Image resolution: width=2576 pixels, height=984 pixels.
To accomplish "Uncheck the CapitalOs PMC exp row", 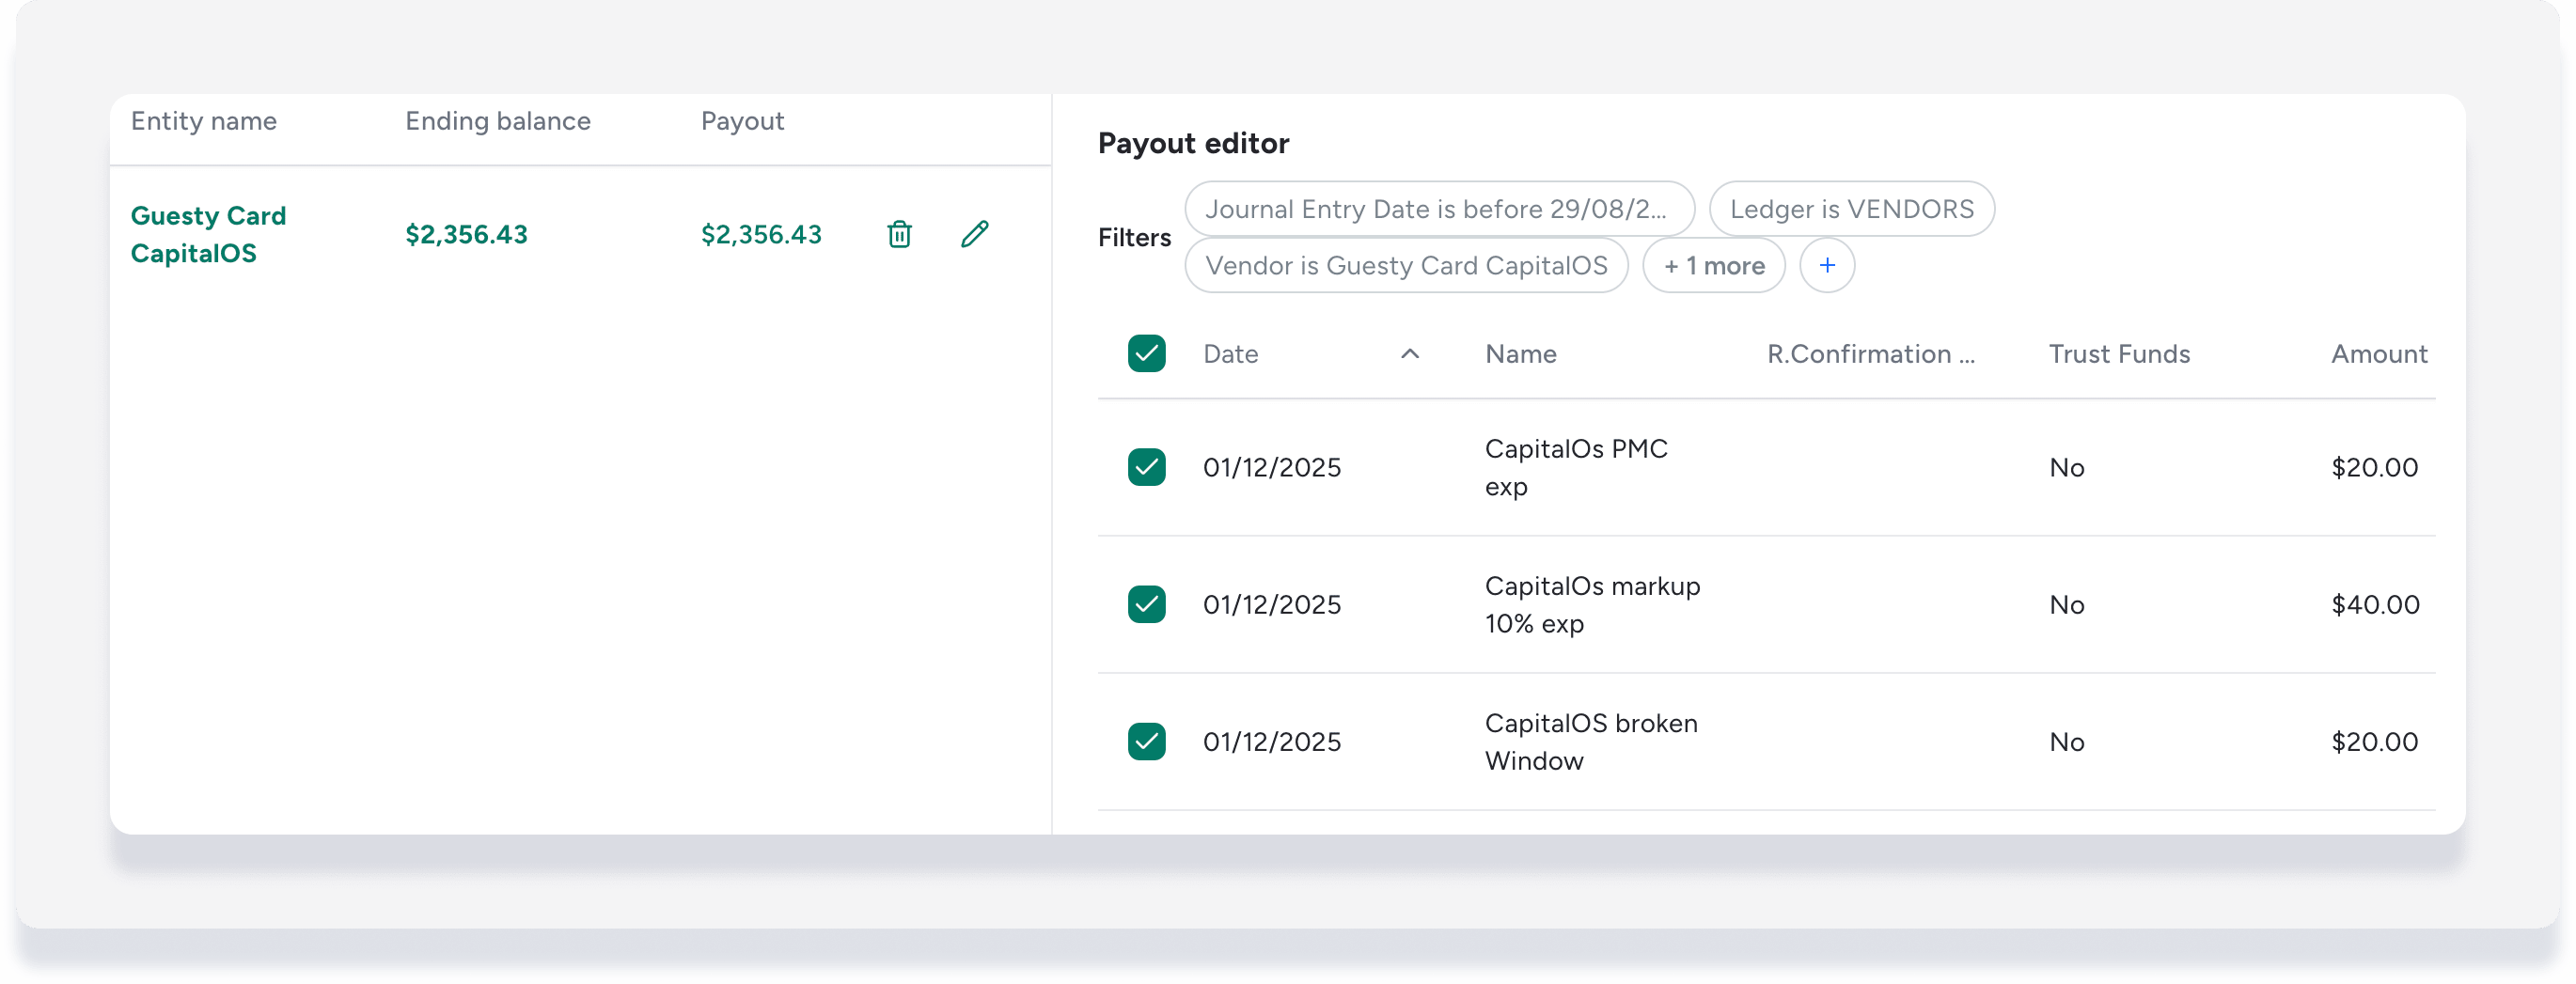I will click(1146, 467).
